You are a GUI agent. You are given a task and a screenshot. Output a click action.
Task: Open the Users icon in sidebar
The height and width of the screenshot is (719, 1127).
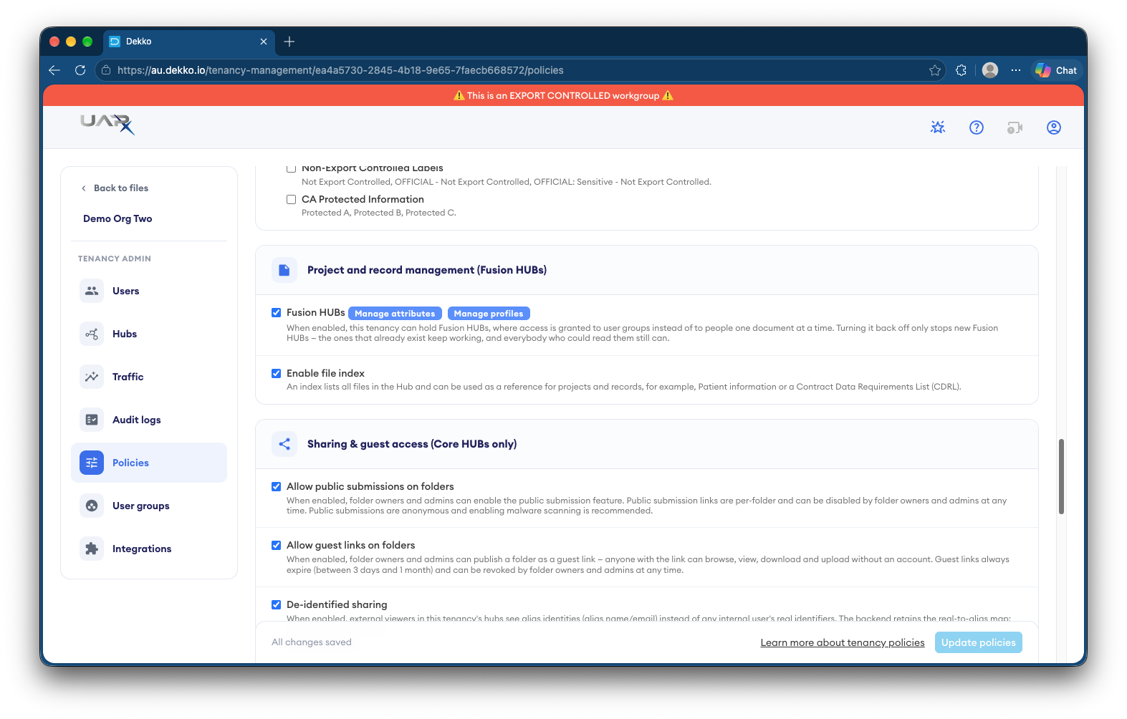92,291
